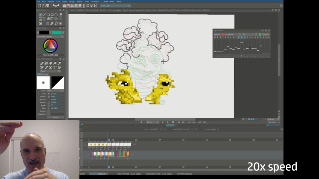Click the new project icon
Screen dimensions: 319x179
coord(40,6)
